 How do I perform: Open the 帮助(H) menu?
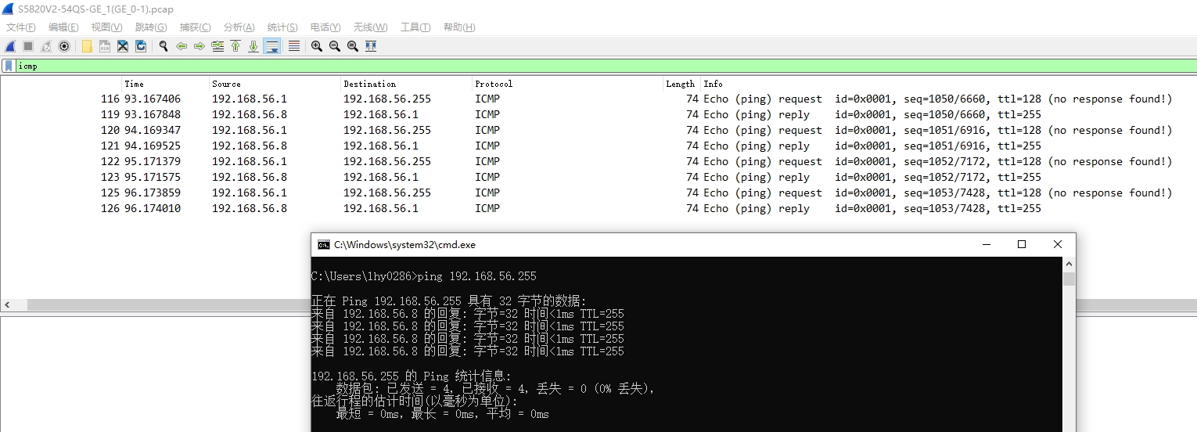click(459, 27)
